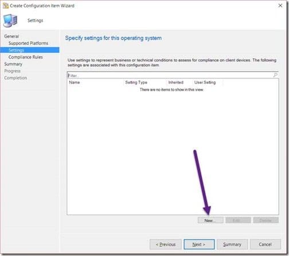This screenshot has width=289, height=256.
Task: Sort by the Setting Type column
Action: click(x=136, y=83)
